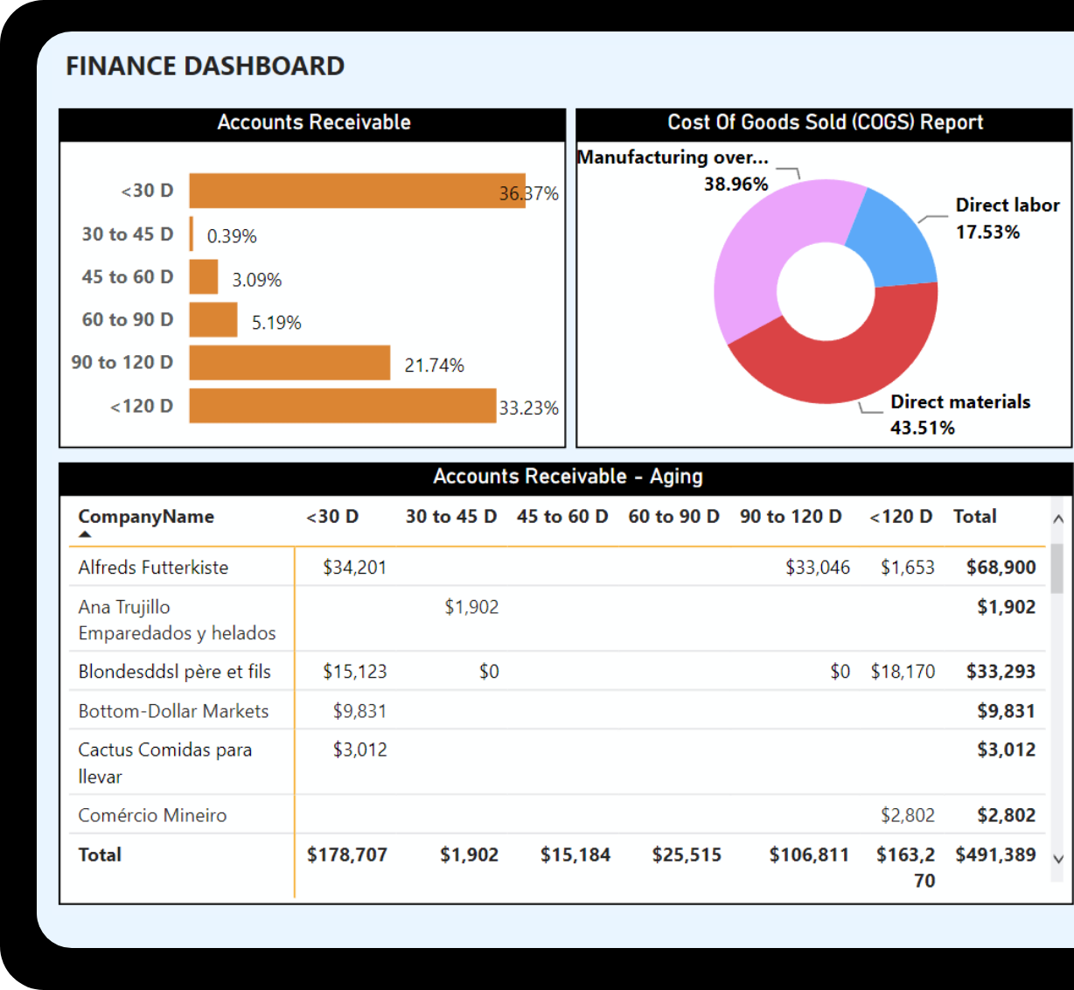Viewport: 1074px width, 990px height.
Task: Select the thin 30 to 45 D bar
Action: [x=192, y=234]
